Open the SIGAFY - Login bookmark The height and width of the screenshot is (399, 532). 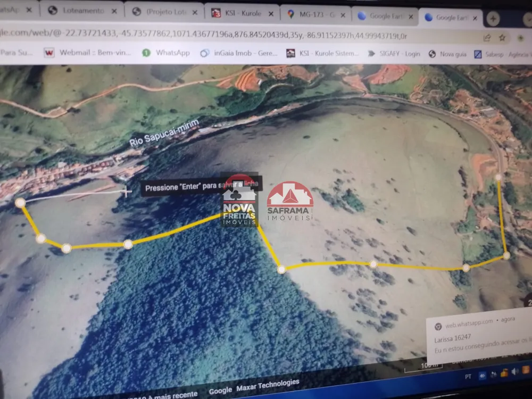coord(394,54)
